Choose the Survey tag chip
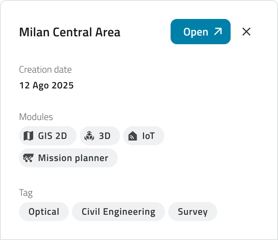 point(193,212)
